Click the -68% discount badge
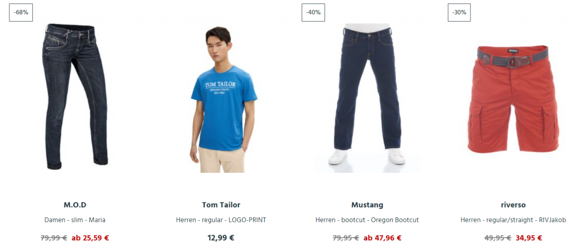 pyautogui.click(x=21, y=12)
